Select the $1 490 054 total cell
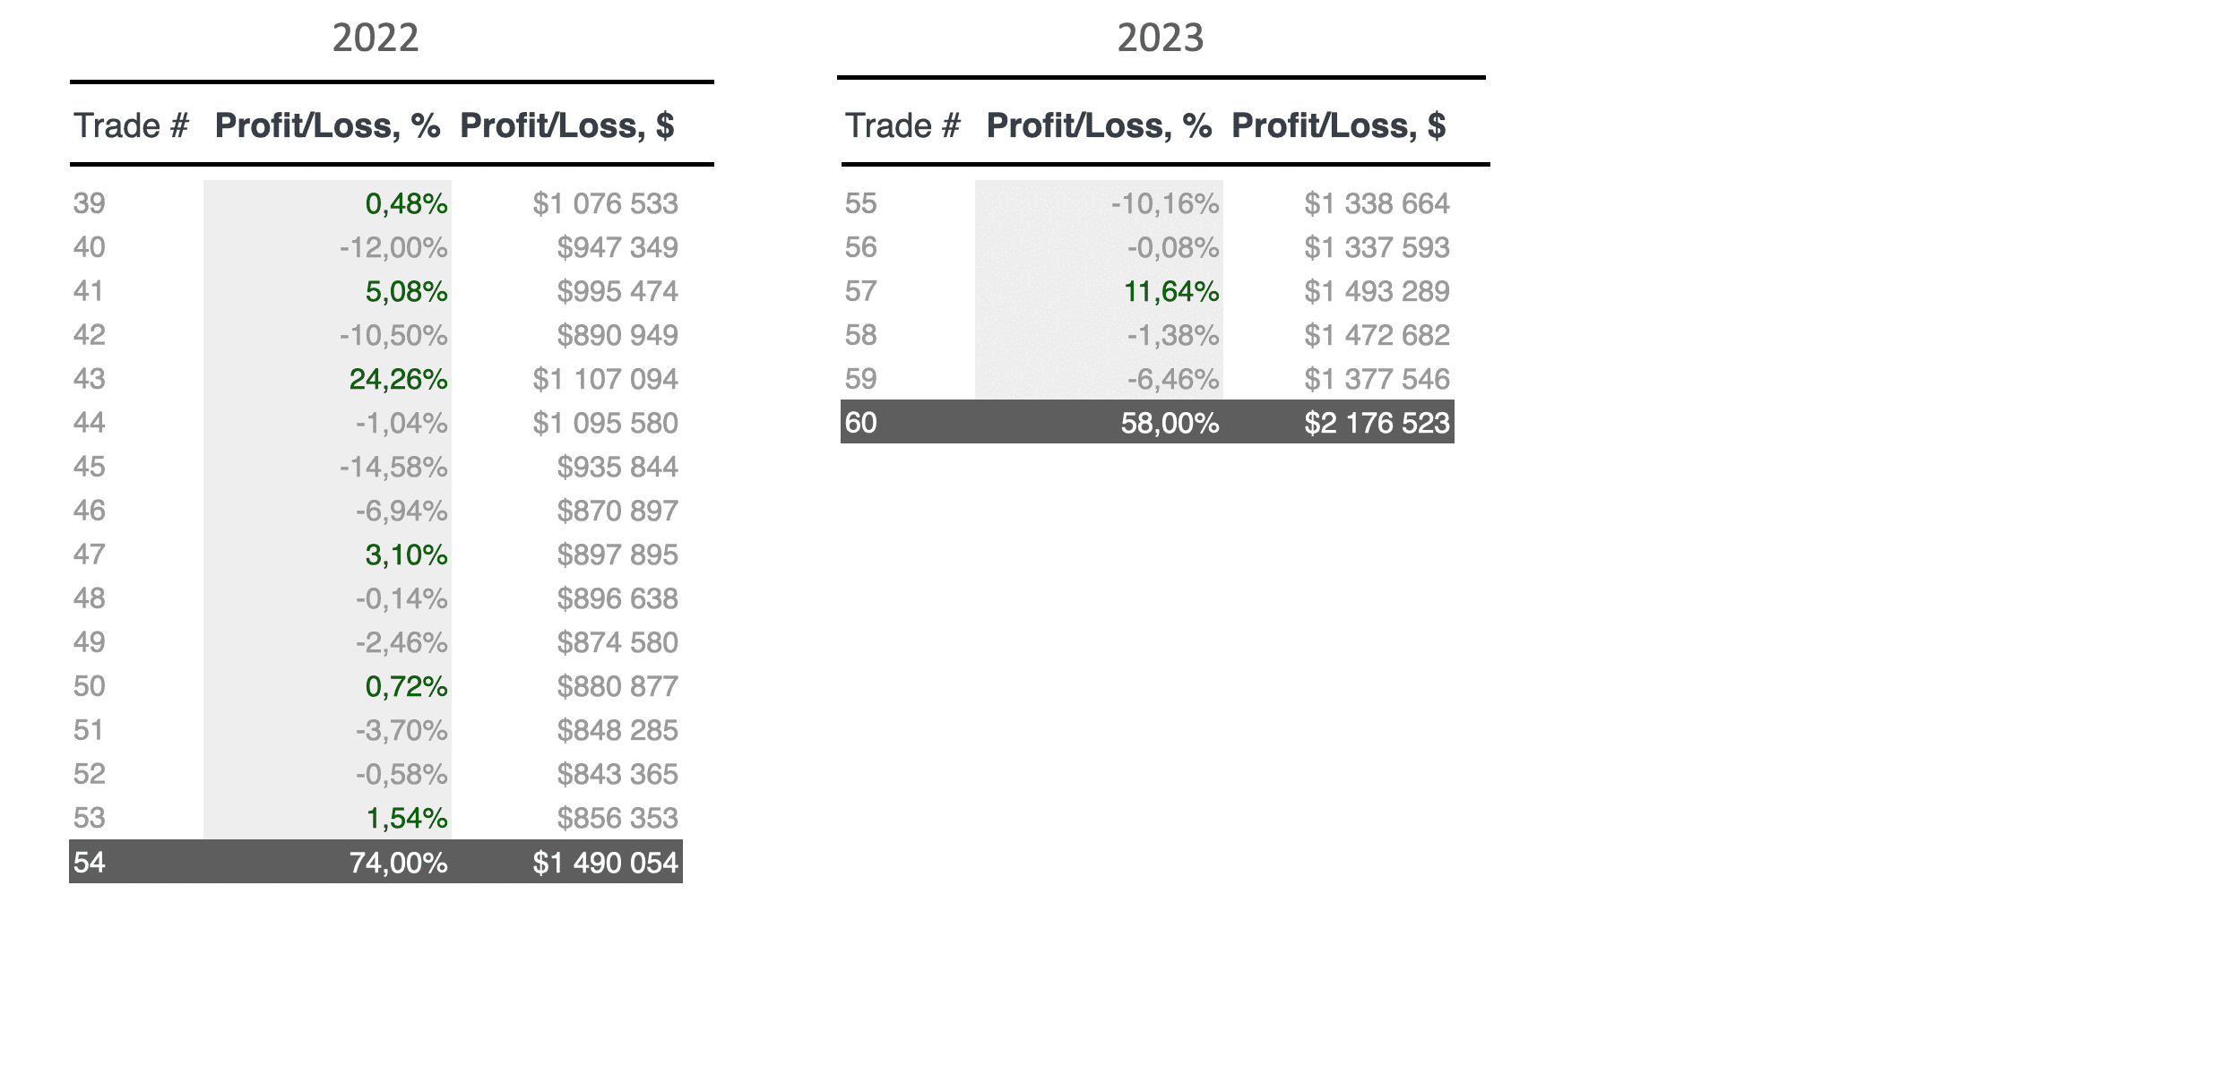The height and width of the screenshot is (1066, 2219). (x=605, y=863)
